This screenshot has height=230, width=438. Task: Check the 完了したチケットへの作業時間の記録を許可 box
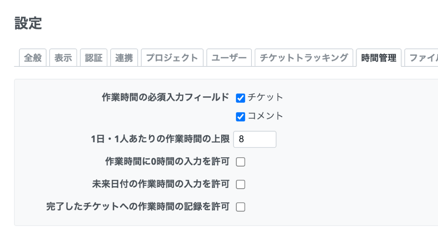(241, 207)
